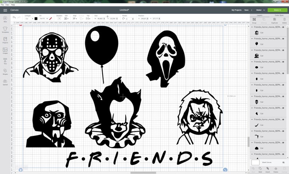Viewport: 289px width, 174px height.
Task: Click the Save link
Action: pos(246,10)
